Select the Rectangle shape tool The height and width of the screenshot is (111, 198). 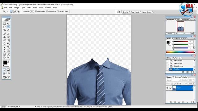click(x=8, y=51)
